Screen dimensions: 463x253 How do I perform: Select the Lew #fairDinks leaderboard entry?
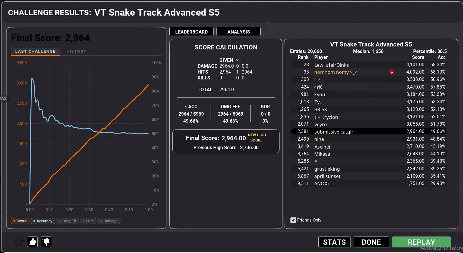click(x=369, y=65)
